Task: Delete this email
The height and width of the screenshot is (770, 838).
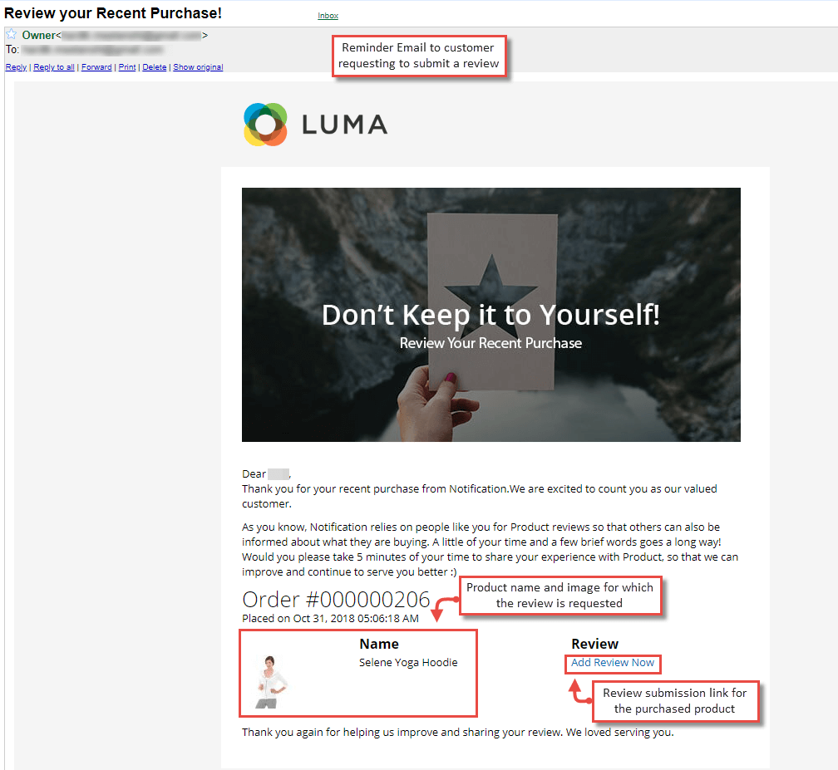Action: click(x=155, y=67)
